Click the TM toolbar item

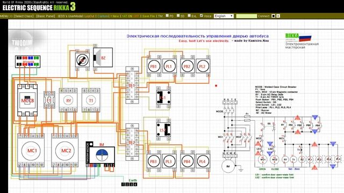pos(160,16)
